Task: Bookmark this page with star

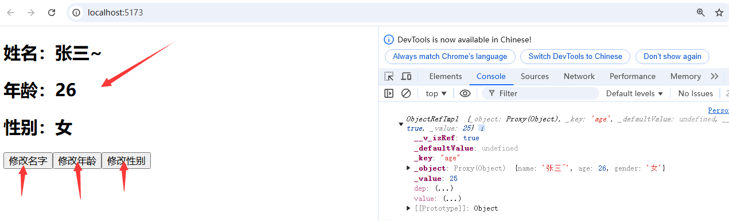Action: pos(719,13)
